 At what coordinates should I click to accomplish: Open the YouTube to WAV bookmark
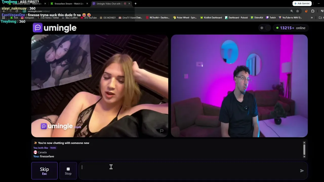290,18
